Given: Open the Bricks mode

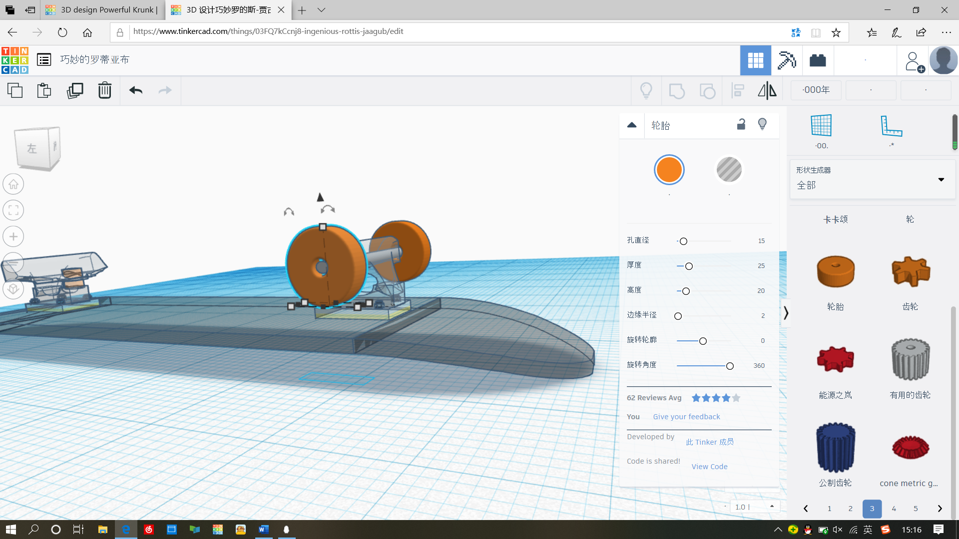Looking at the screenshot, I should tap(818, 60).
